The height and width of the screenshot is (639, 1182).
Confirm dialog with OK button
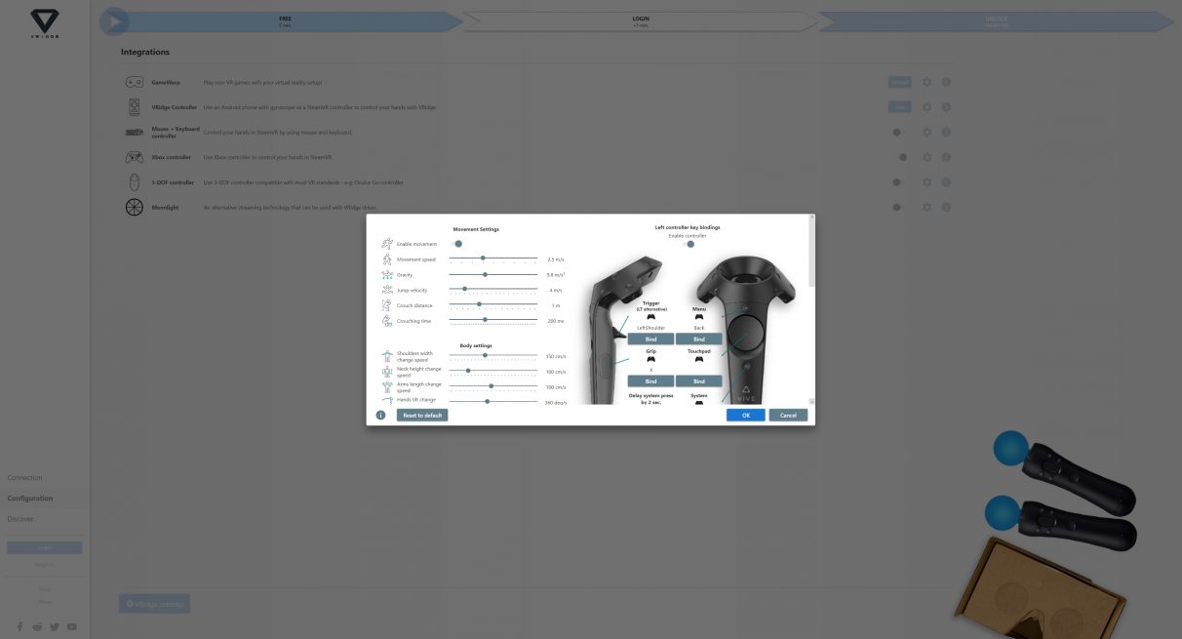[745, 416]
